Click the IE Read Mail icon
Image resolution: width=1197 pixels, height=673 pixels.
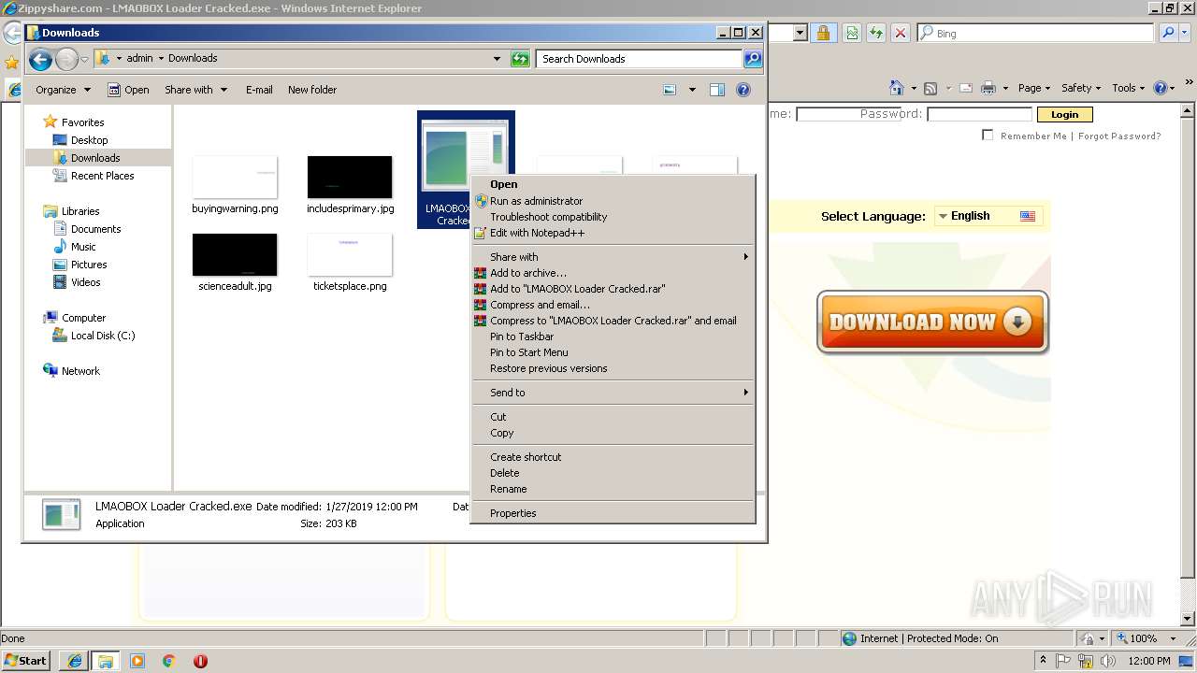(965, 88)
